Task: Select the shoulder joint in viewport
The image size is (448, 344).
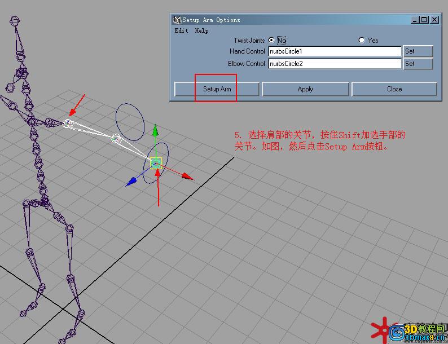Action: coord(67,124)
